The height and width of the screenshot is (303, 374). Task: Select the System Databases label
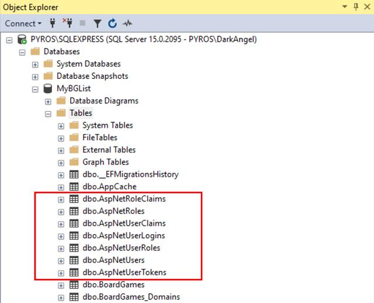pyautogui.click(x=88, y=64)
